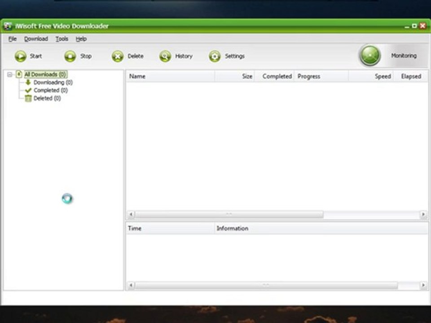Screen dimensions: 431x323
Task: Click the Delete button label
Action: (136, 57)
